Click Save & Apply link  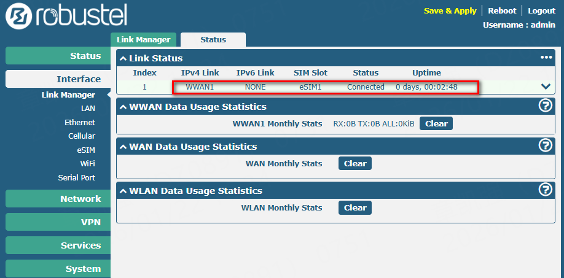coord(450,11)
